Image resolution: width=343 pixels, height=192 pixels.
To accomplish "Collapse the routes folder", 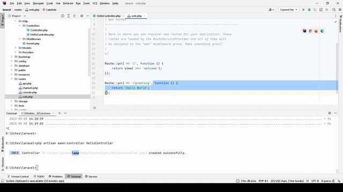I will click(12, 79).
